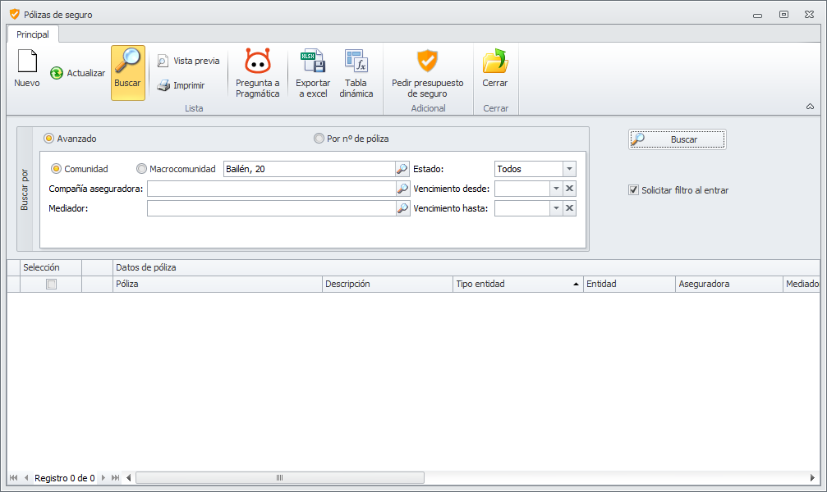Click the Compañía aseguradora text field
This screenshot has height=492, width=827.
(271, 189)
